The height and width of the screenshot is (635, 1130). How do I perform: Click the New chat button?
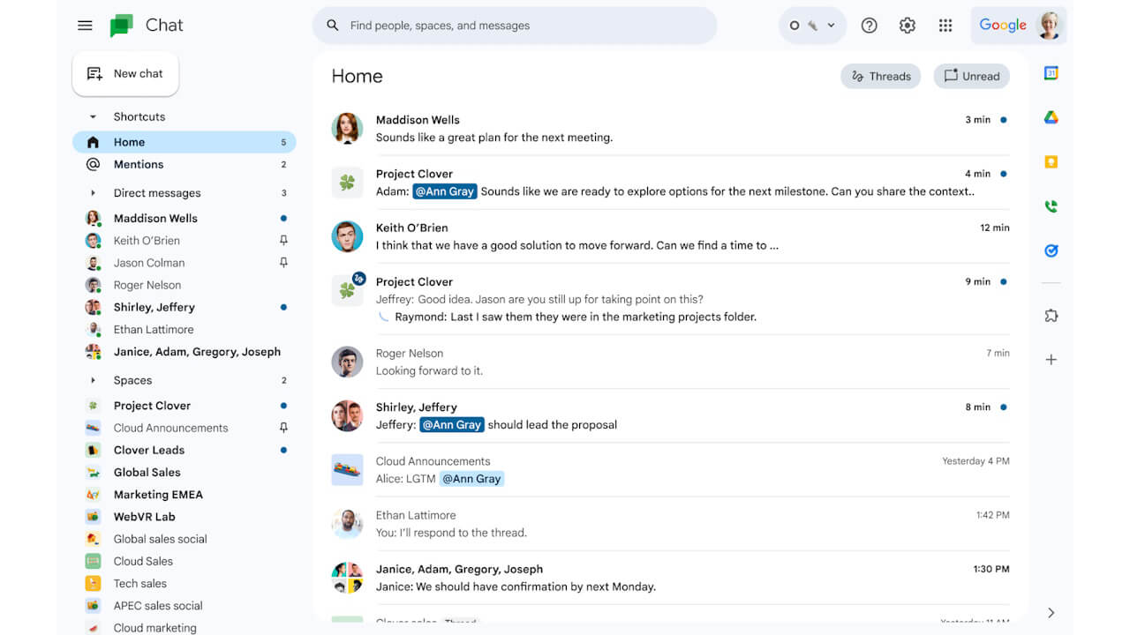(x=125, y=73)
